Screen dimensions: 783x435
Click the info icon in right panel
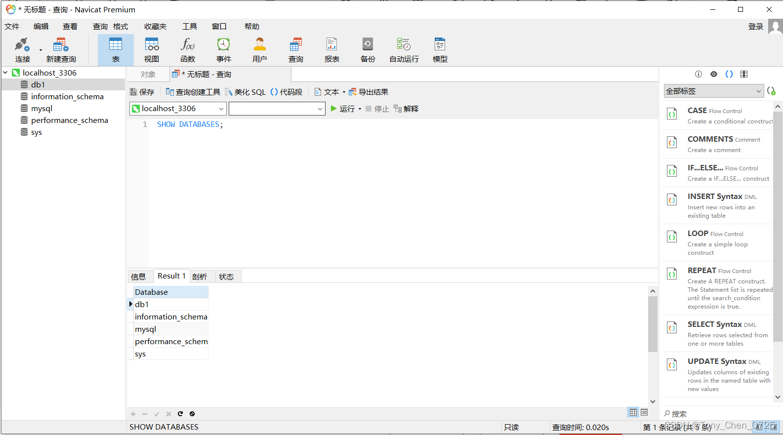(699, 74)
